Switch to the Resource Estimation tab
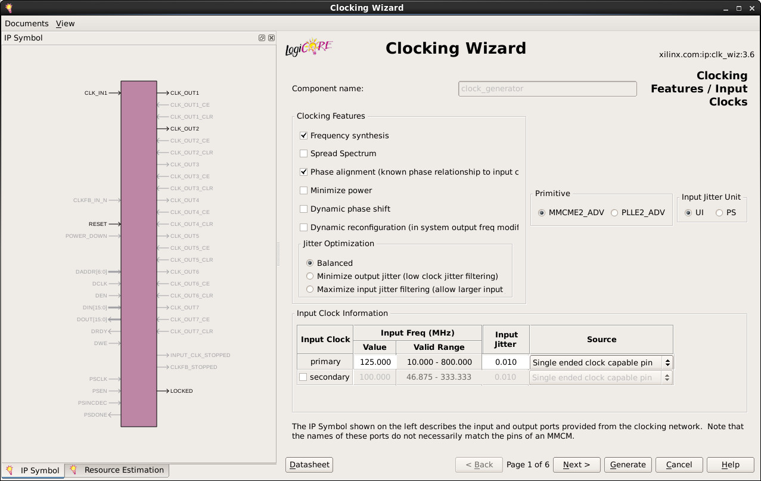 tap(117, 470)
